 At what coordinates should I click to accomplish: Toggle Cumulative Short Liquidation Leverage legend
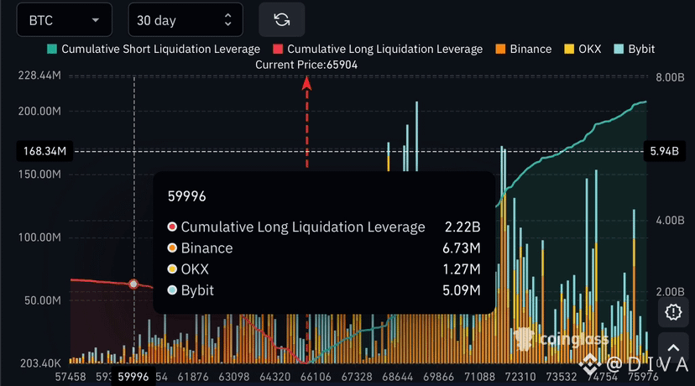(x=154, y=49)
